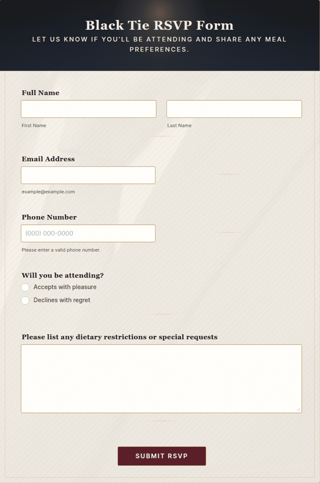Click the Last Name sublabel under the field
Image resolution: width=320 pixels, height=483 pixels.
tap(179, 125)
